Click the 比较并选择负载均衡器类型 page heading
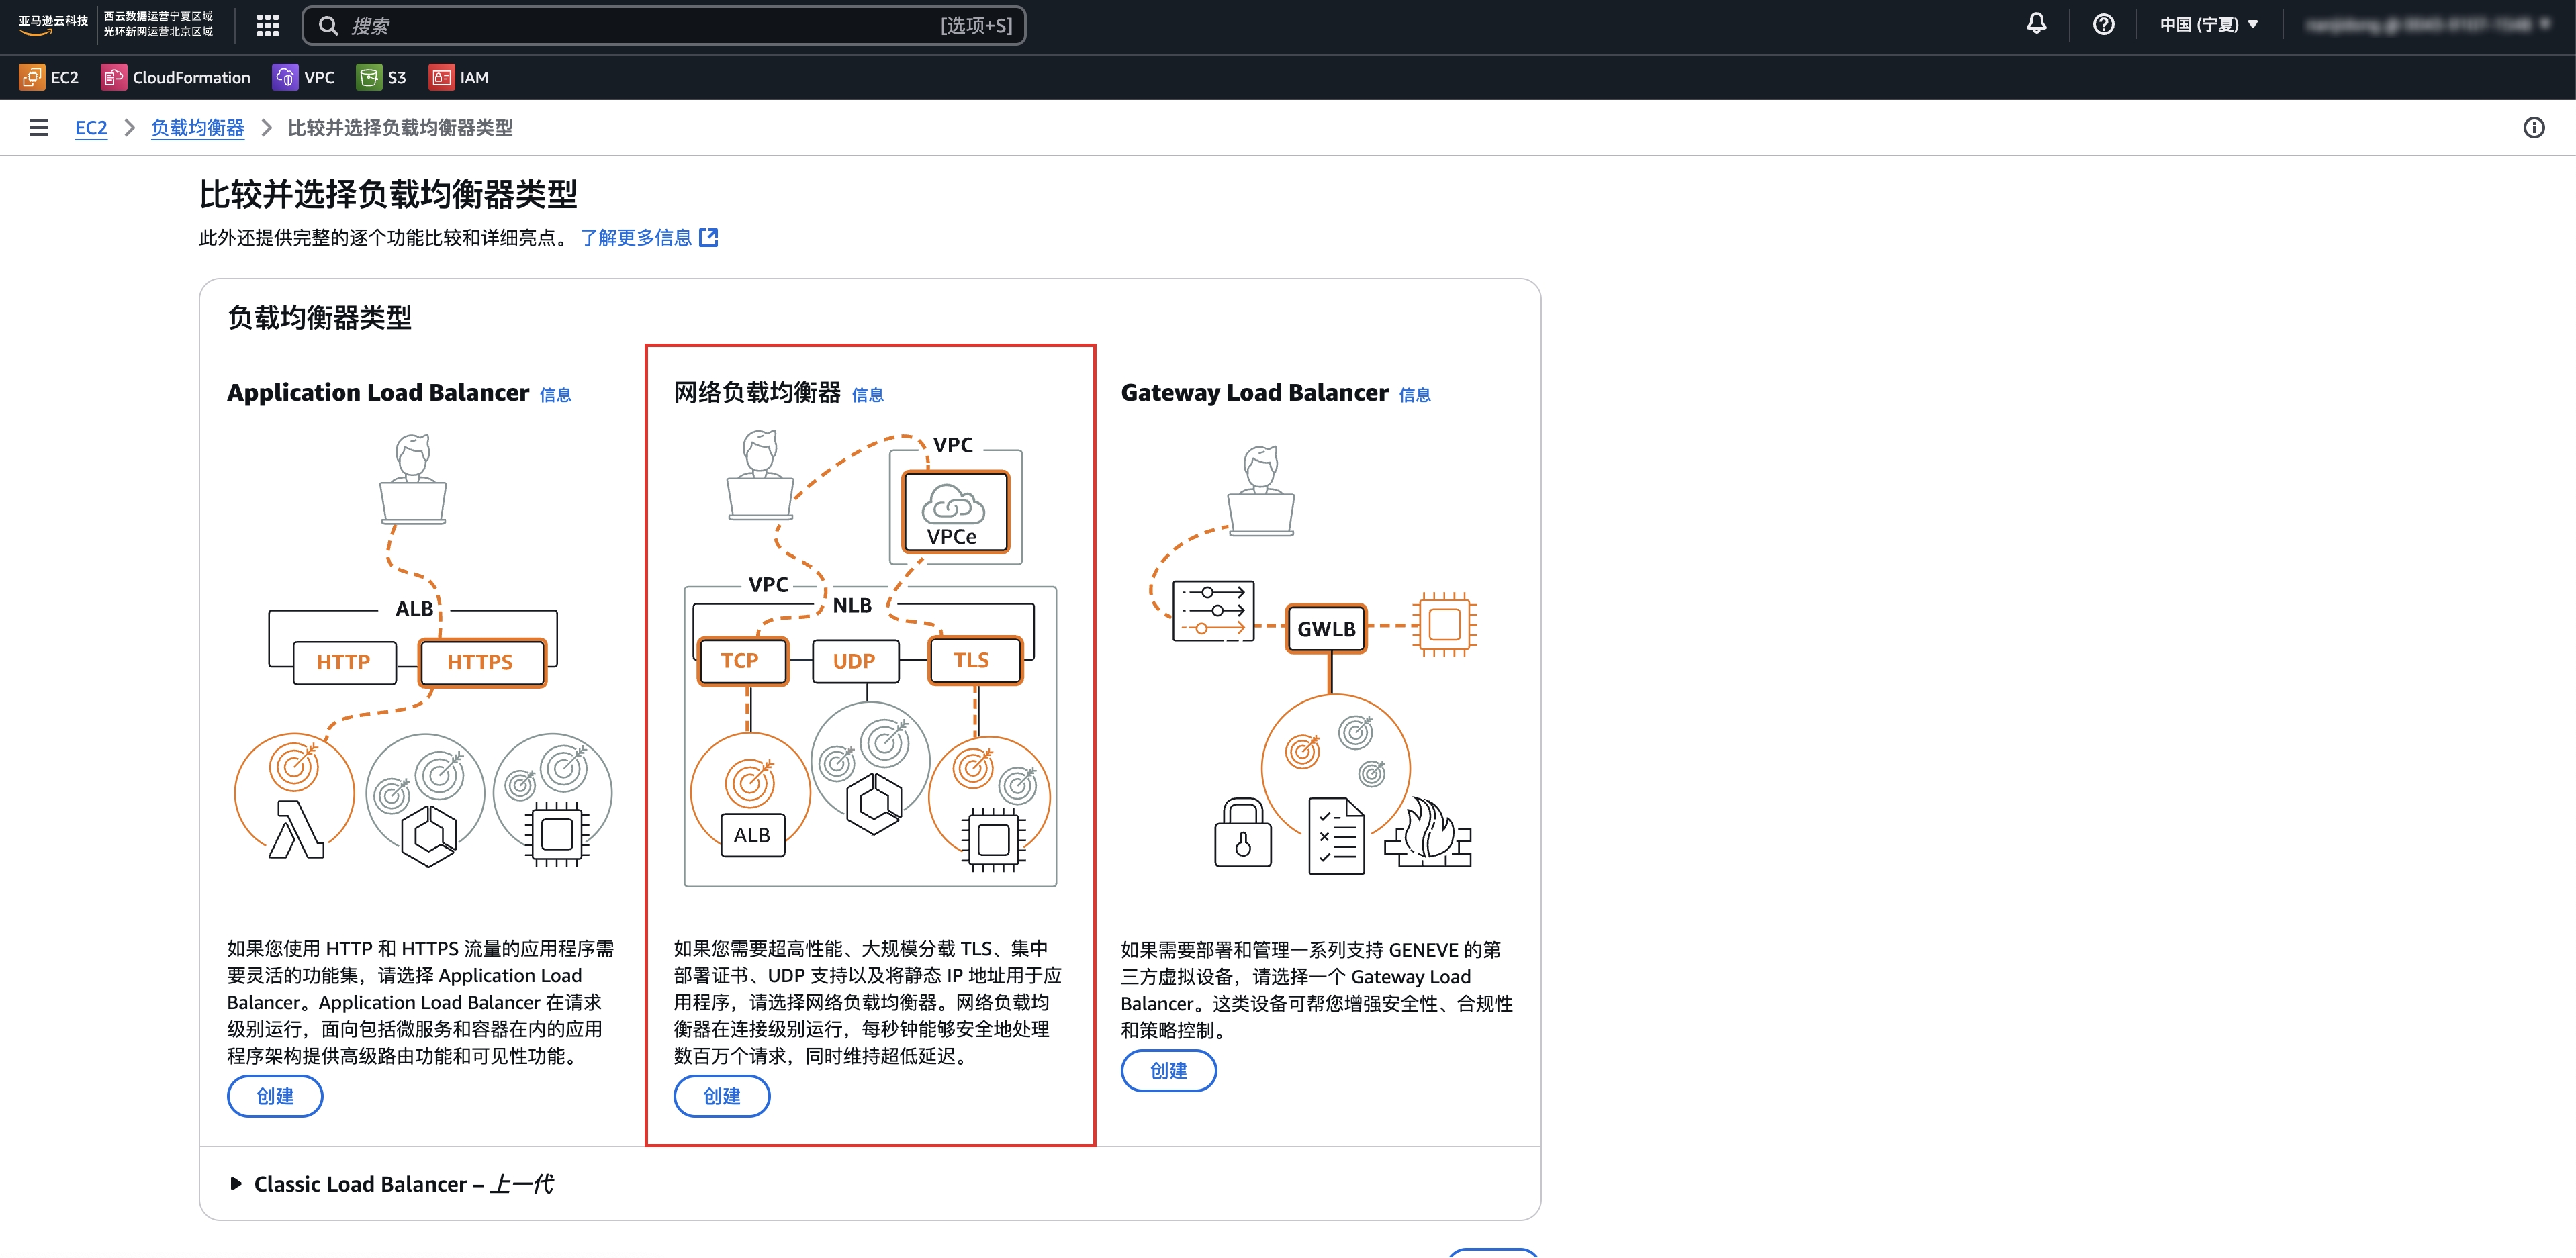2576x1258 pixels. [389, 194]
